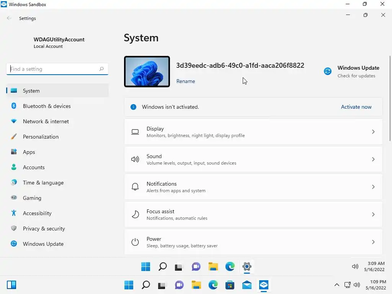This screenshot has width=392, height=294.
Task: Rename this PC via Rename link
Action: (x=186, y=81)
